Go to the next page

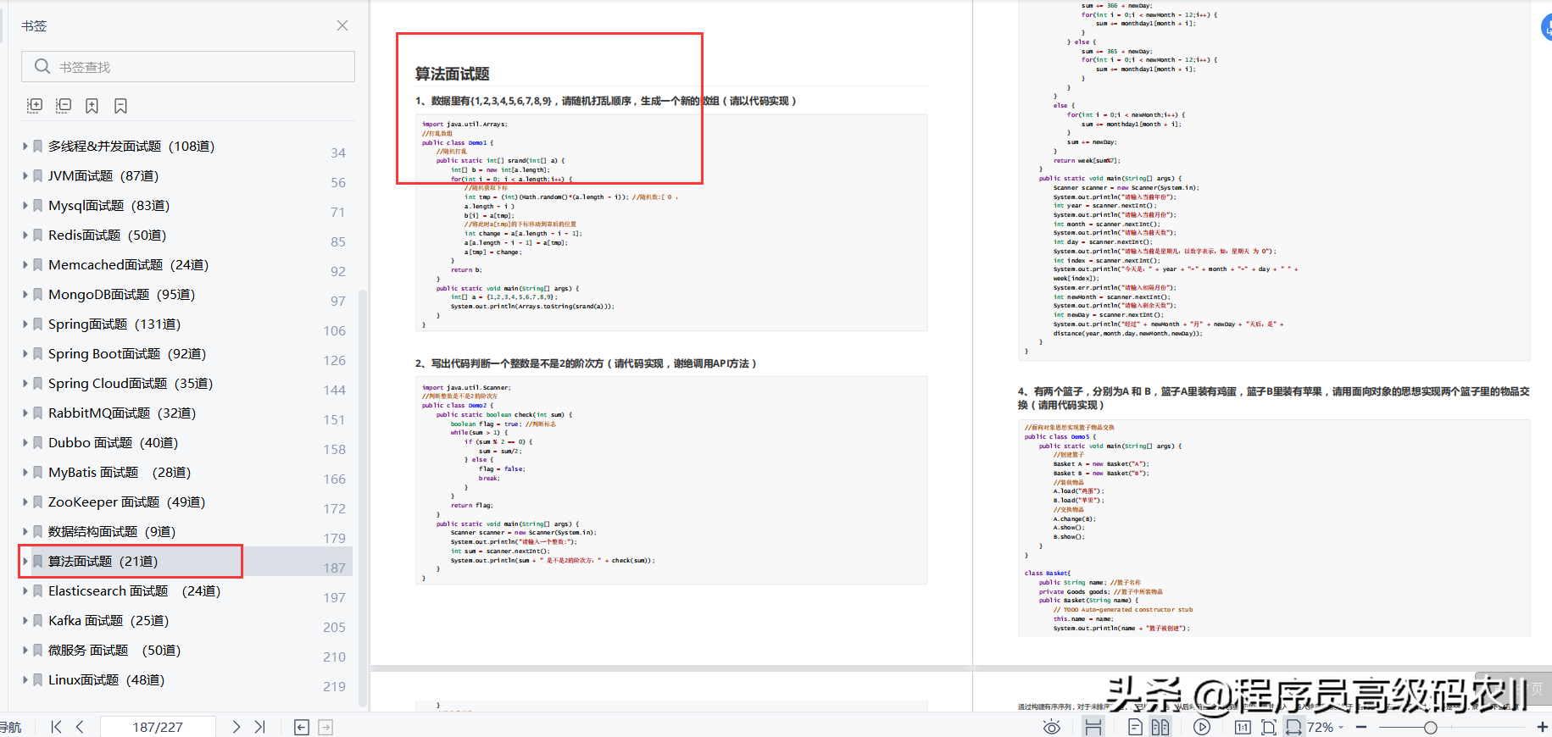coord(236,727)
